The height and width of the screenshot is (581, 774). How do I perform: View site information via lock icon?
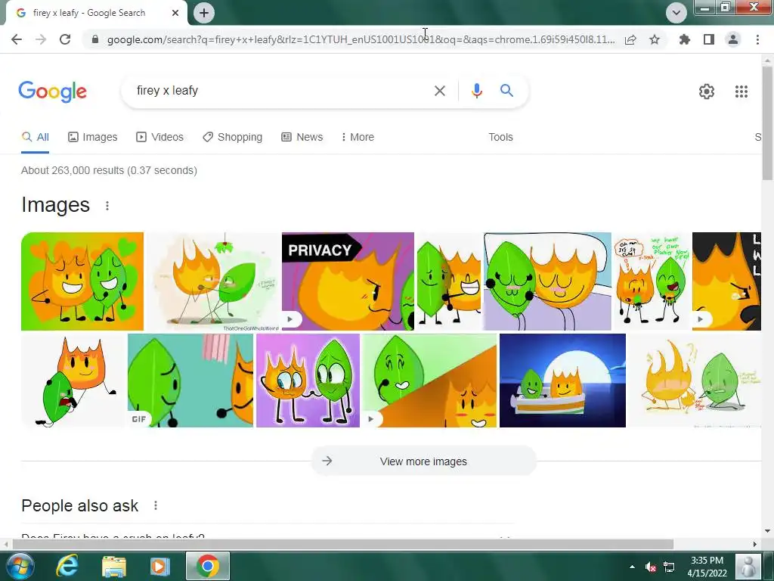click(94, 39)
